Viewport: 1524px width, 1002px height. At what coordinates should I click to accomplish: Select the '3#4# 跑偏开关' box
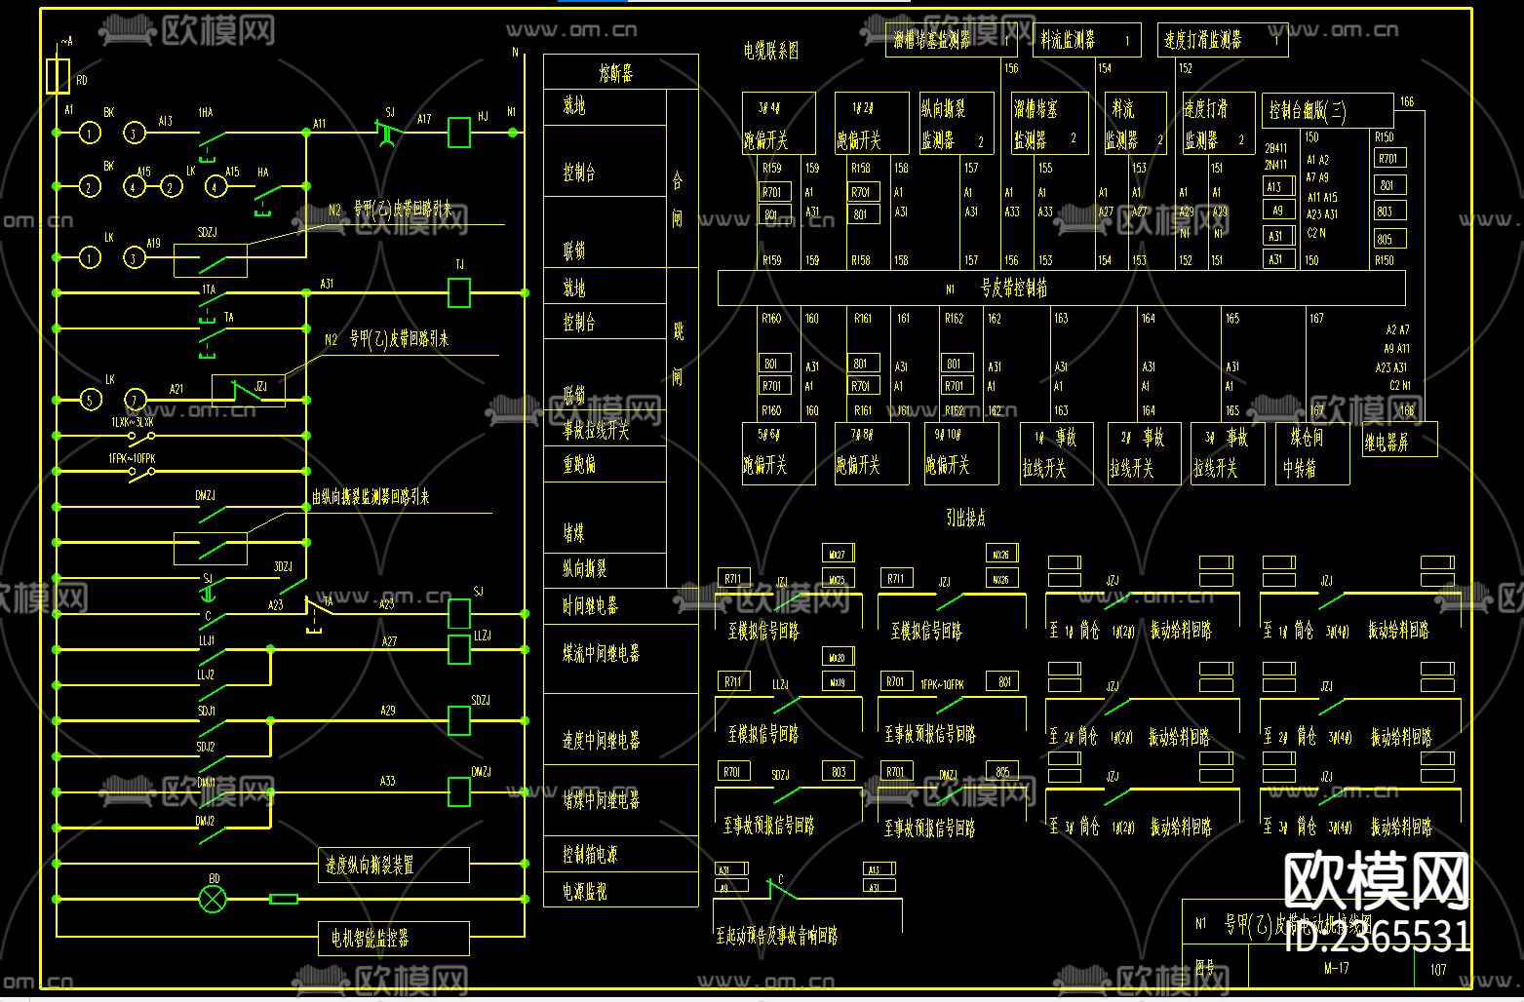click(x=779, y=123)
